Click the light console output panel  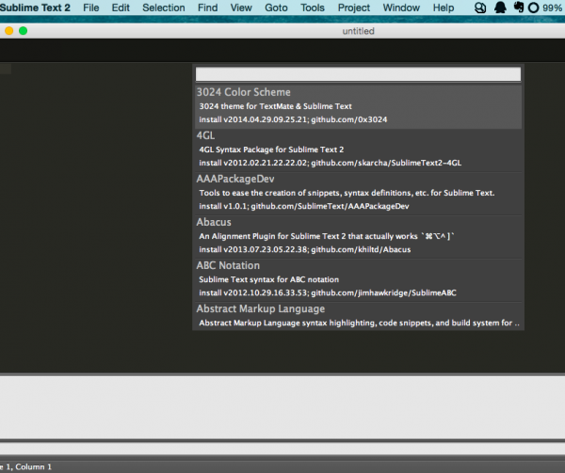[282, 407]
